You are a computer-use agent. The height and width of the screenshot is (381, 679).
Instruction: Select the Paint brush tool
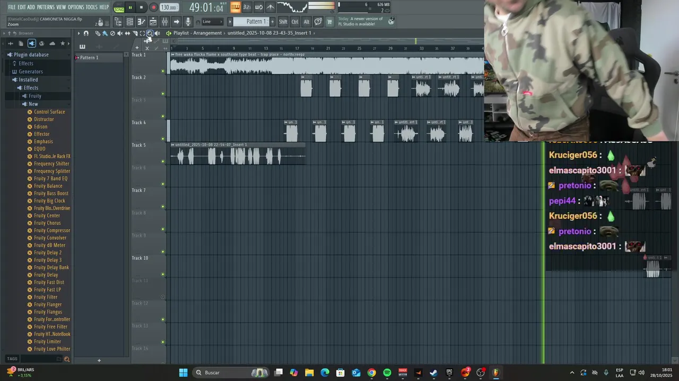105,33
